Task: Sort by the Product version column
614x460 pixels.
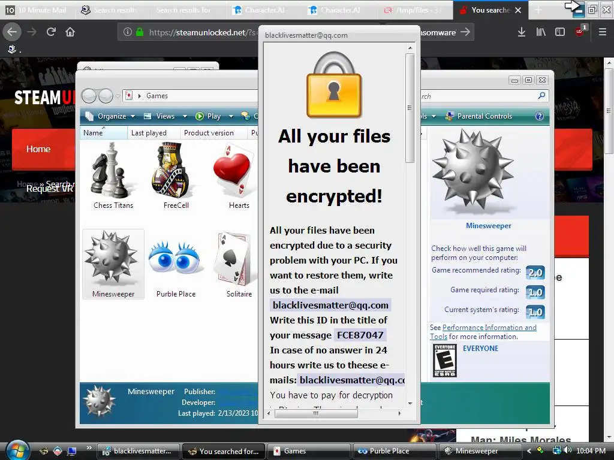Action: [x=213, y=132]
